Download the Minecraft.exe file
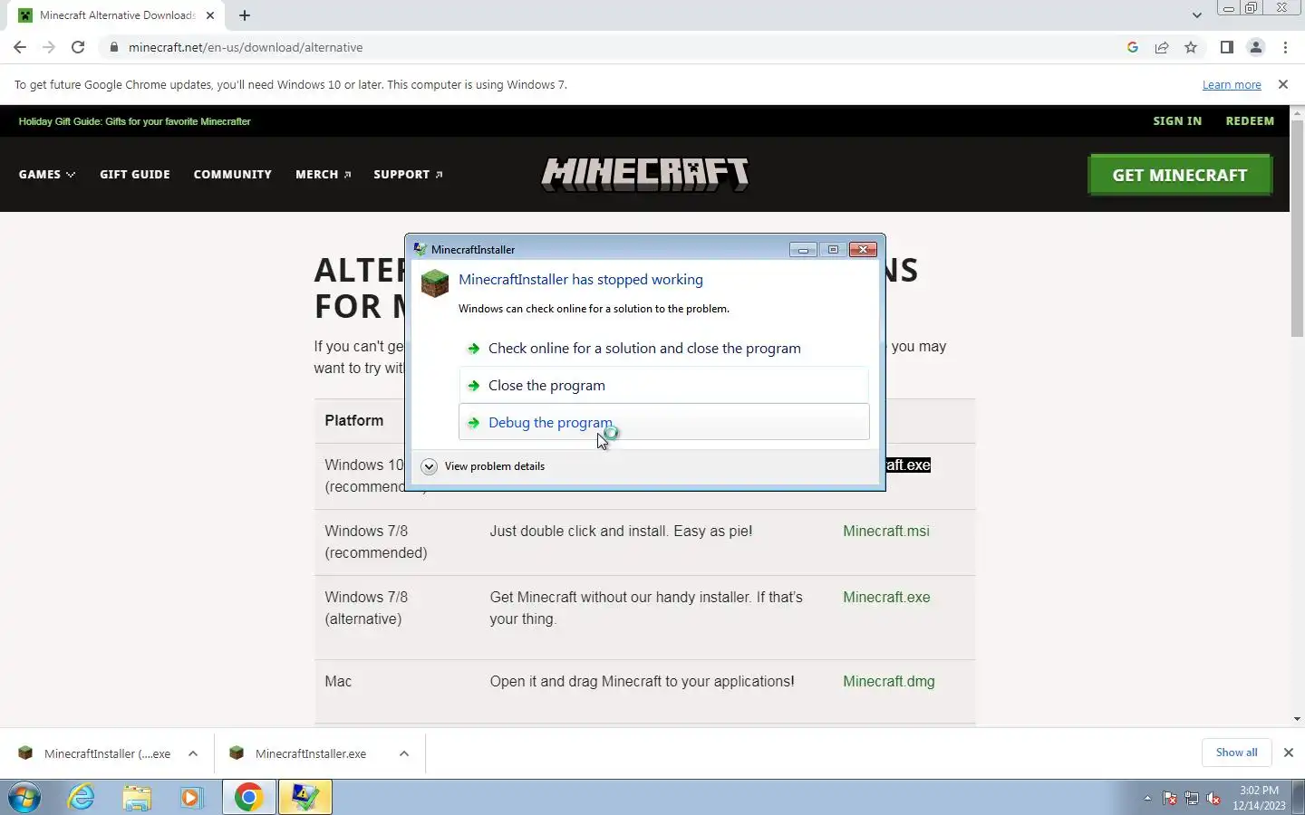The width and height of the screenshot is (1305, 815). click(886, 597)
